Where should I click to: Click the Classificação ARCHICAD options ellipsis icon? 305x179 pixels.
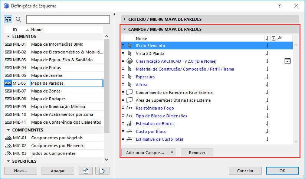(x=287, y=61)
